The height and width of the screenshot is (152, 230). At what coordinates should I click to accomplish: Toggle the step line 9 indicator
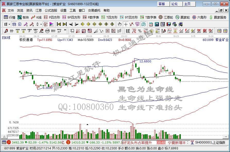click(x=31, y=24)
